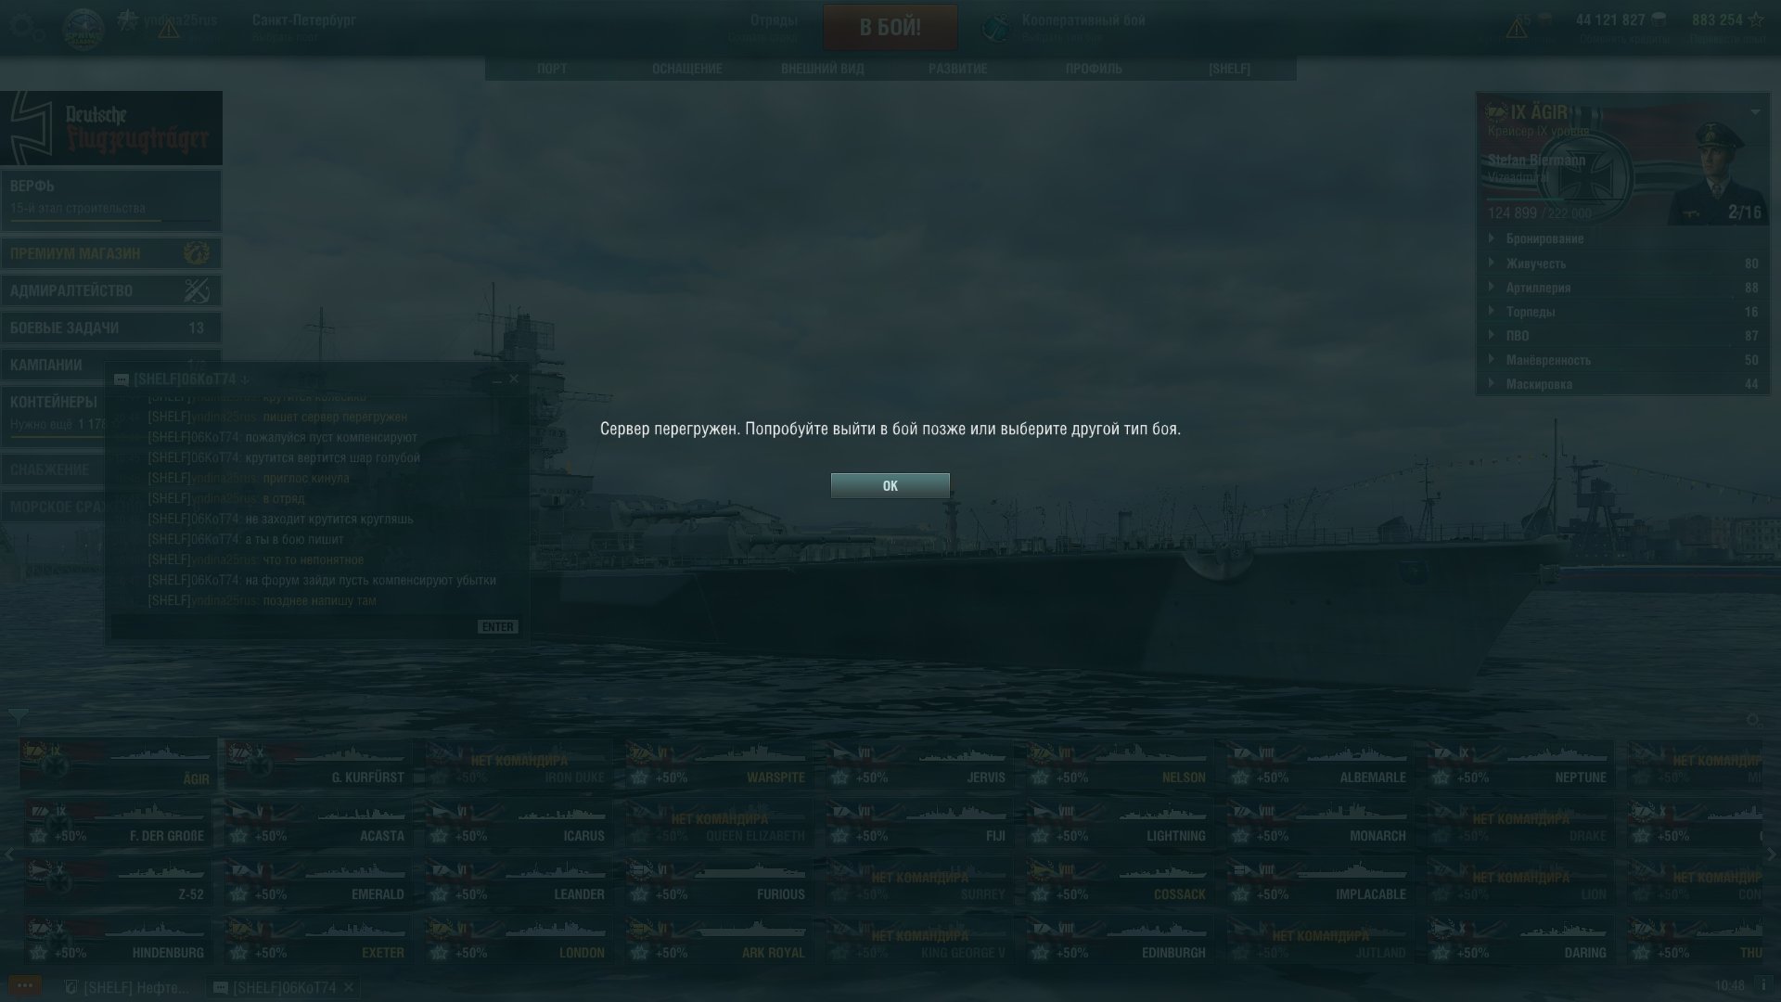The width and height of the screenshot is (1781, 1002).
Task: Open the Admiralty crossed tools icon
Action: click(x=197, y=290)
